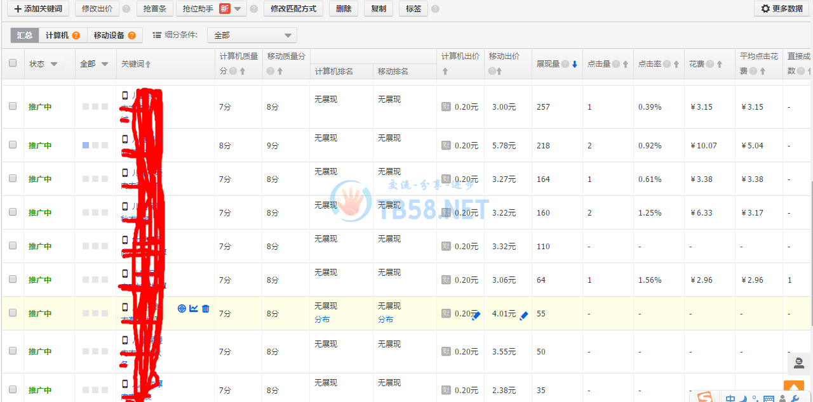Sort by 展现量 using blue down arrow
This screenshot has height=402, width=813.
pos(574,64)
